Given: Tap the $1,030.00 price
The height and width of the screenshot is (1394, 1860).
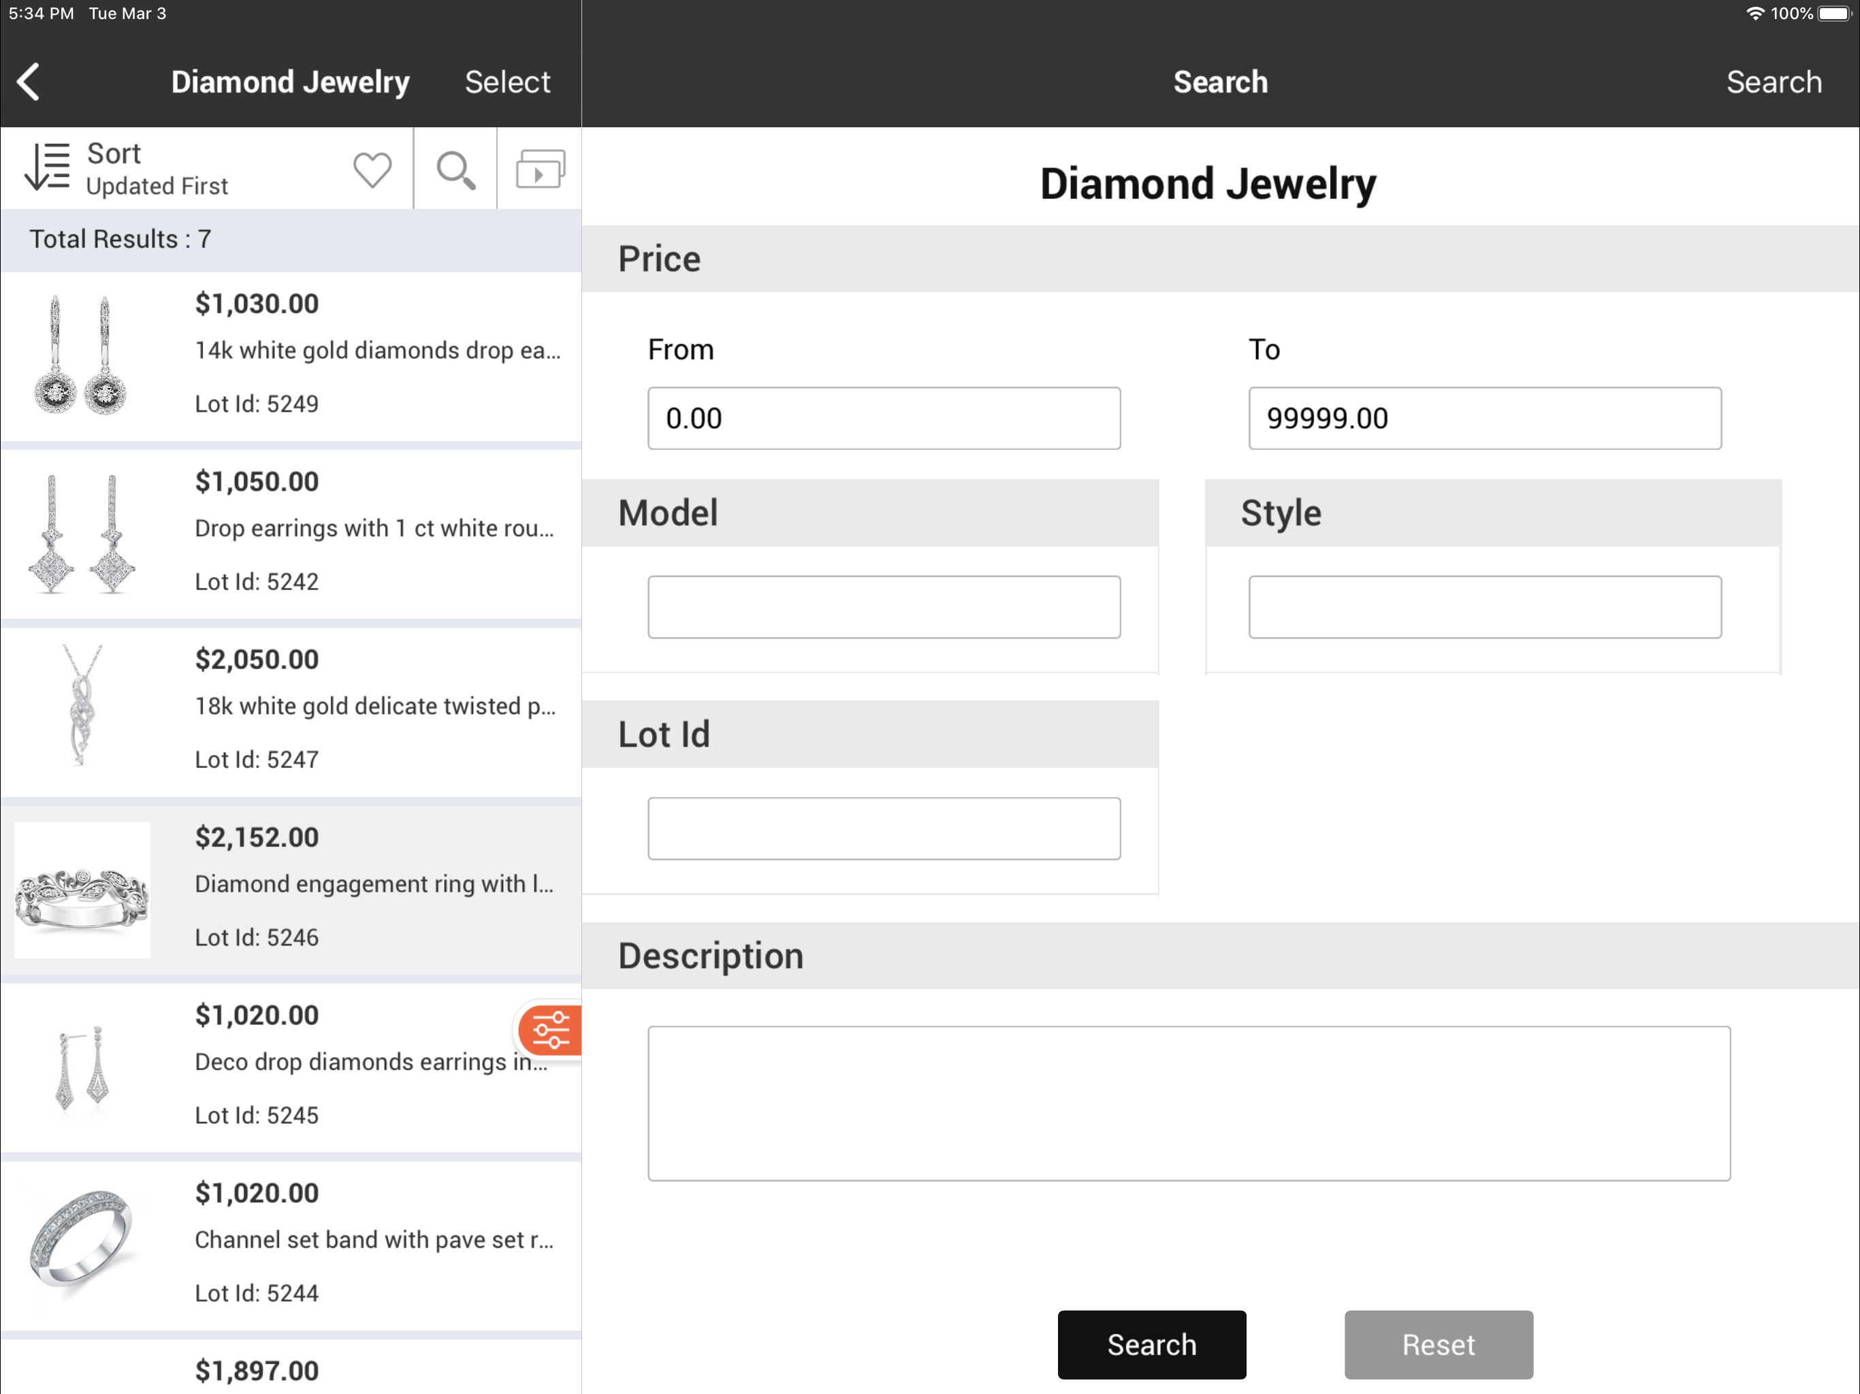Looking at the screenshot, I should pyautogui.click(x=257, y=304).
